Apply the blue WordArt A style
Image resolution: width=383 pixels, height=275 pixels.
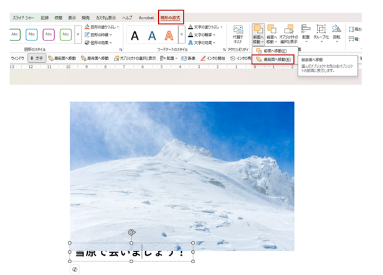[152, 35]
